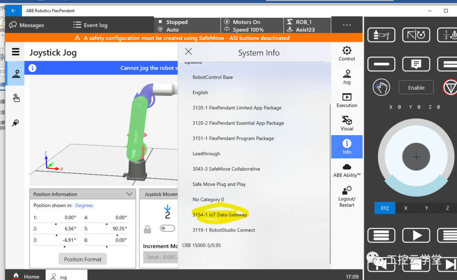The image size is (457, 280).
Task: Click the 17:09 clock display
Action: tap(352, 277)
